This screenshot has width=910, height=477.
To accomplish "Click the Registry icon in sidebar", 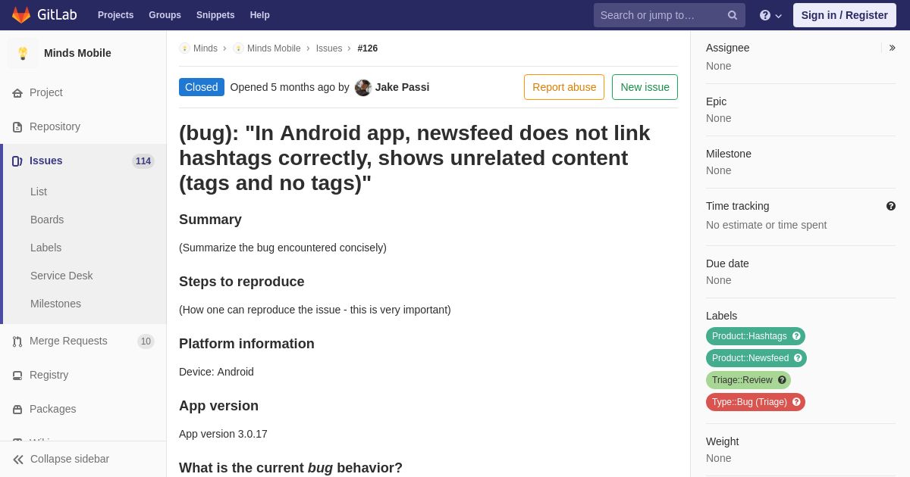I will [17, 376].
